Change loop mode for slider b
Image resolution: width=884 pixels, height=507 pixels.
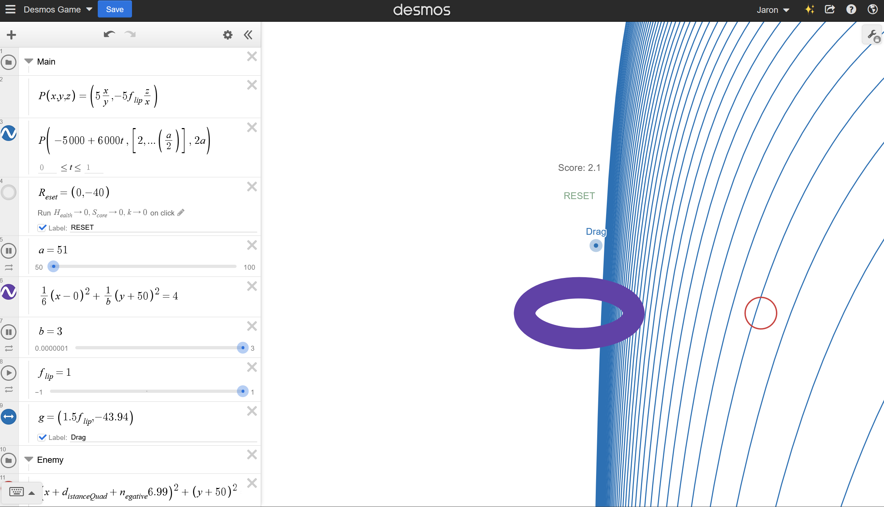click(9, 348)
